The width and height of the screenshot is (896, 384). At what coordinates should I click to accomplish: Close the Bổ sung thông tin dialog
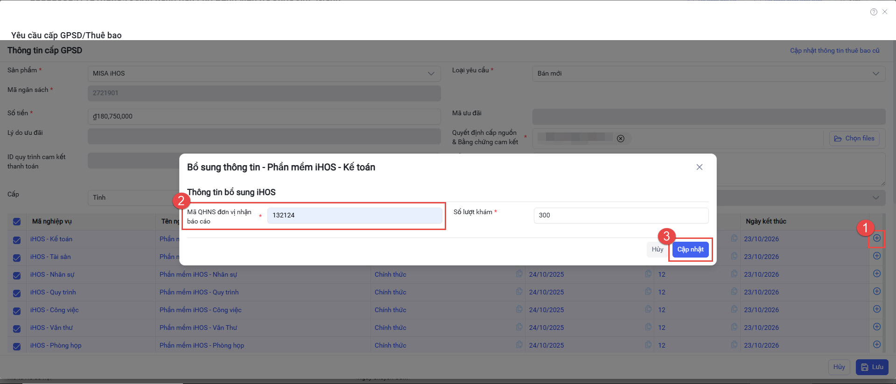pyautogui.click(x=699, y=167)
